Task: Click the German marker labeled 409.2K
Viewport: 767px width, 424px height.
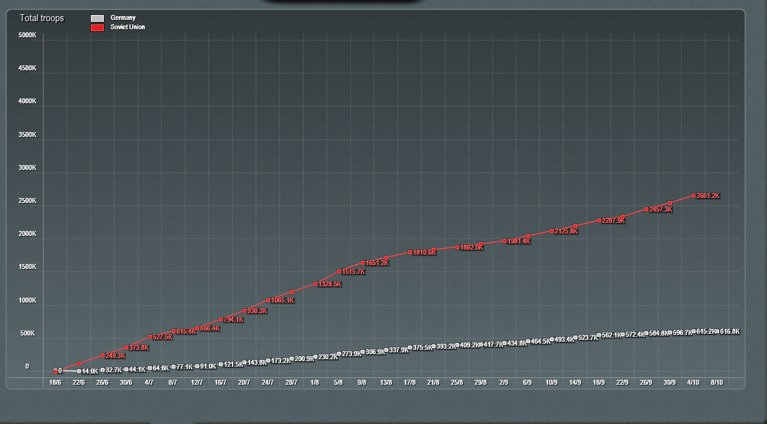Action: (457, 345)
